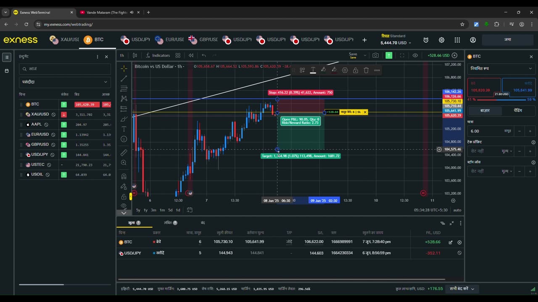Open templates icon in floating drawing toolbar
The height and width of the screenshot is (302, 538).
302,70
